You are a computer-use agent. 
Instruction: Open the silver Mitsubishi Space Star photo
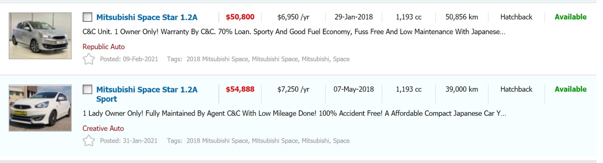[x=40, y=36]
